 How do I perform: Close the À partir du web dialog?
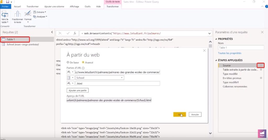pyautogui.click(x=204, y=51)
